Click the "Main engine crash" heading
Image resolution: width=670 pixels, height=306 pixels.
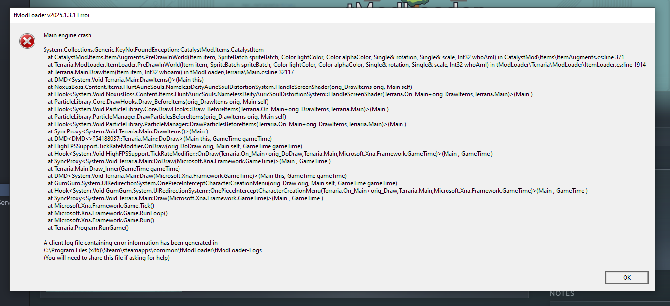point(67,35)
